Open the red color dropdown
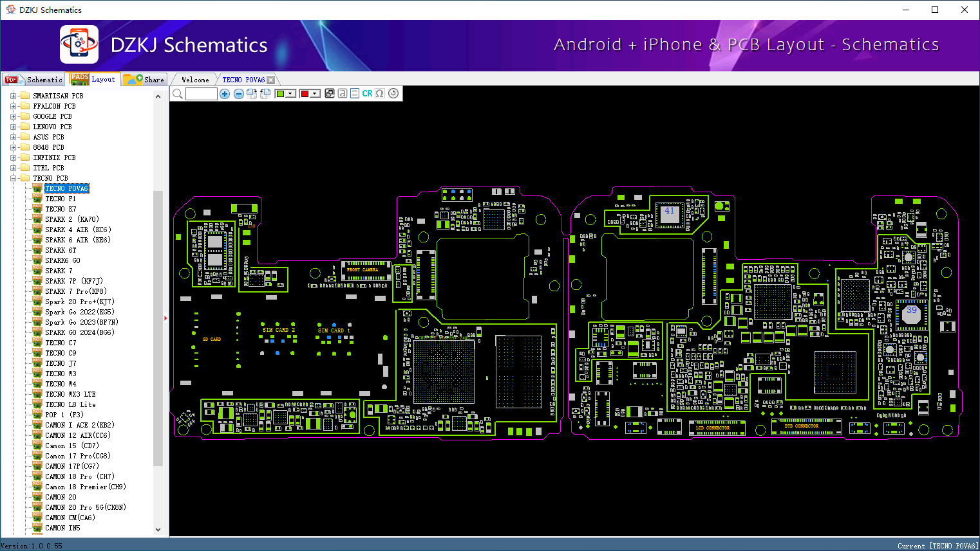 click(315, 94)
